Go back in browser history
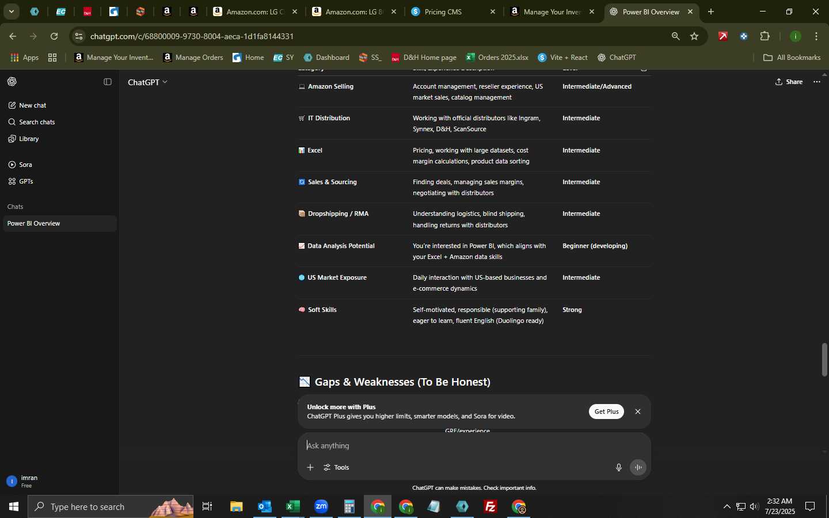 click(13, 36)
